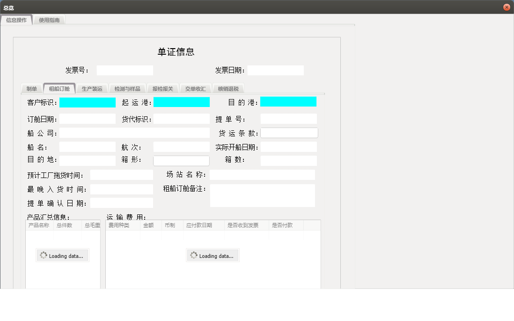Switch to the 使用指南 tab
The image size is (514, 321).
[x=49, y=20]
